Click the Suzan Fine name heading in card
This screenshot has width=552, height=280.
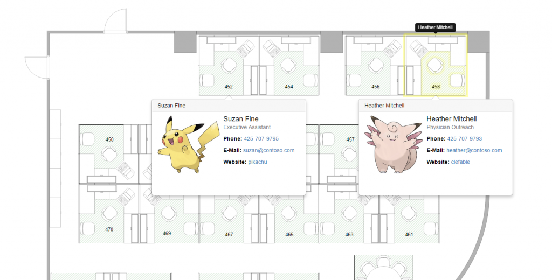point(241,119)
